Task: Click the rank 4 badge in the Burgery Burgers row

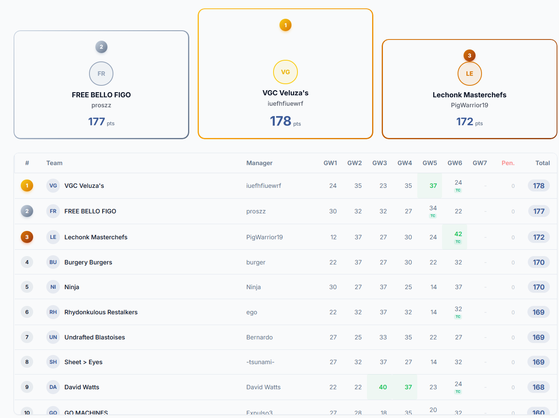Action: (x=27, y=262)
